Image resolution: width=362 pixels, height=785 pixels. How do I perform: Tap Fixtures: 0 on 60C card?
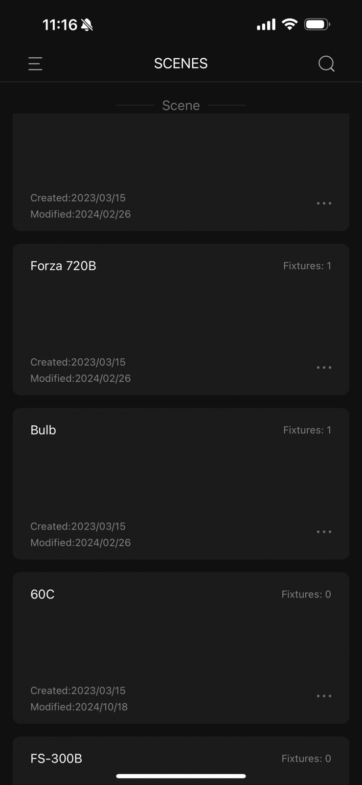coord(306,594)
